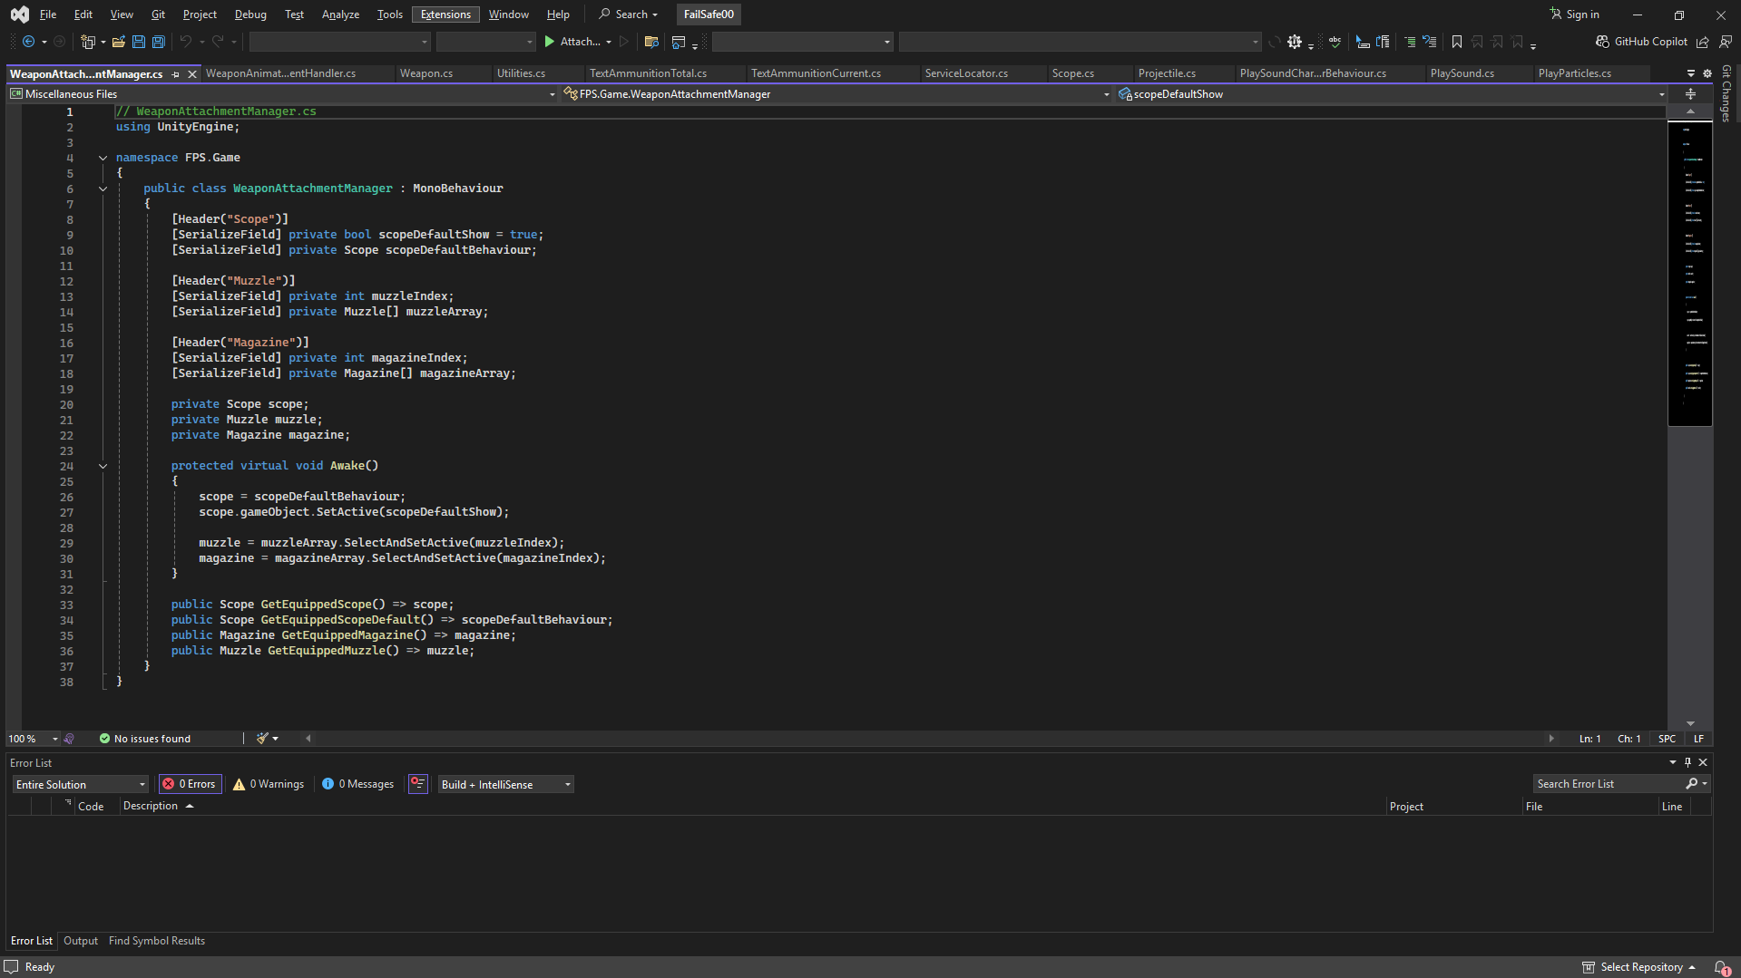Click Select Repository in status bar

click(1640, 967)
